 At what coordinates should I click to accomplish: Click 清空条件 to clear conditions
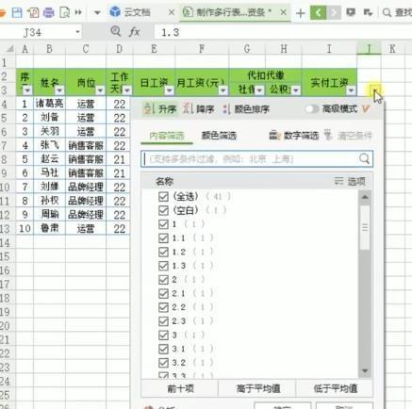[348, 136]
